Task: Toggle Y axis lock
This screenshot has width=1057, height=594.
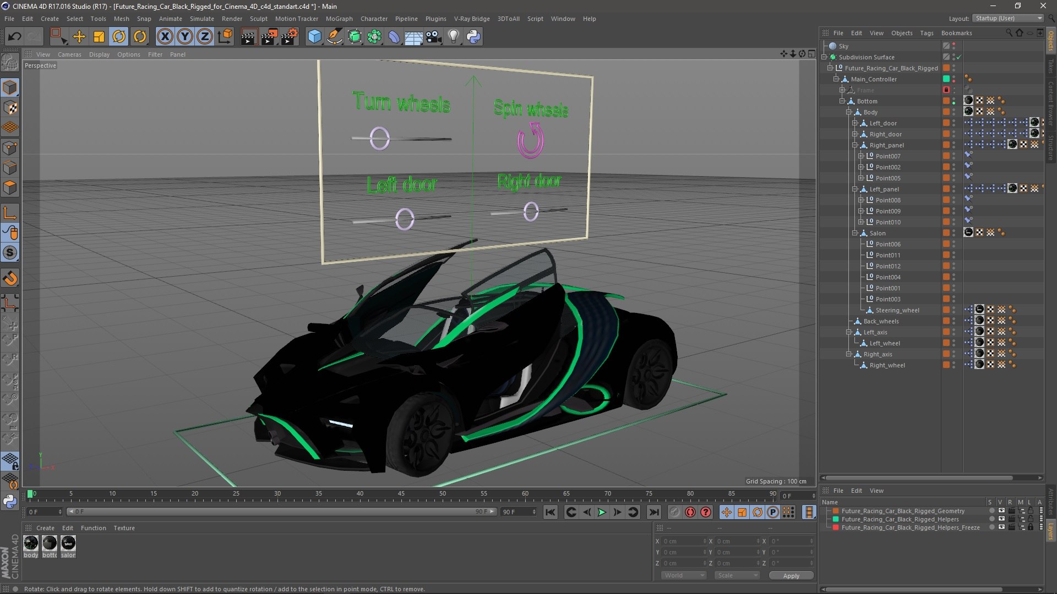Action: tap(185, 36)
